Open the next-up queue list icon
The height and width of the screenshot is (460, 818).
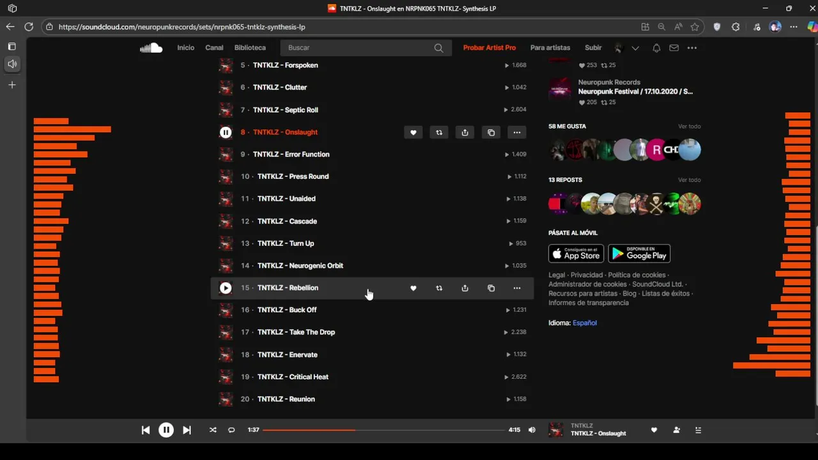[698, 430]
